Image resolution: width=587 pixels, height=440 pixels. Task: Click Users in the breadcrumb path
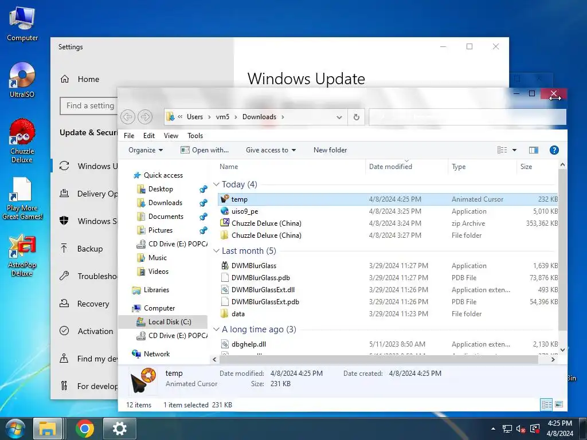(195, 117)
